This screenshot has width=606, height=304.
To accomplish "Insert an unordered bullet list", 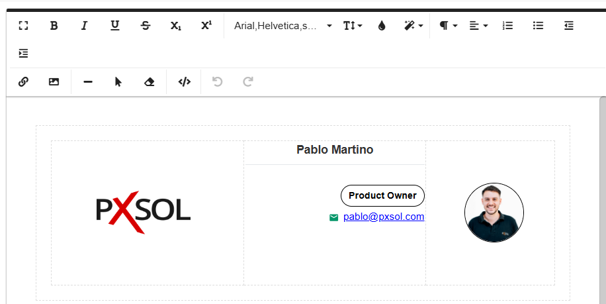I will coord(539,26).
